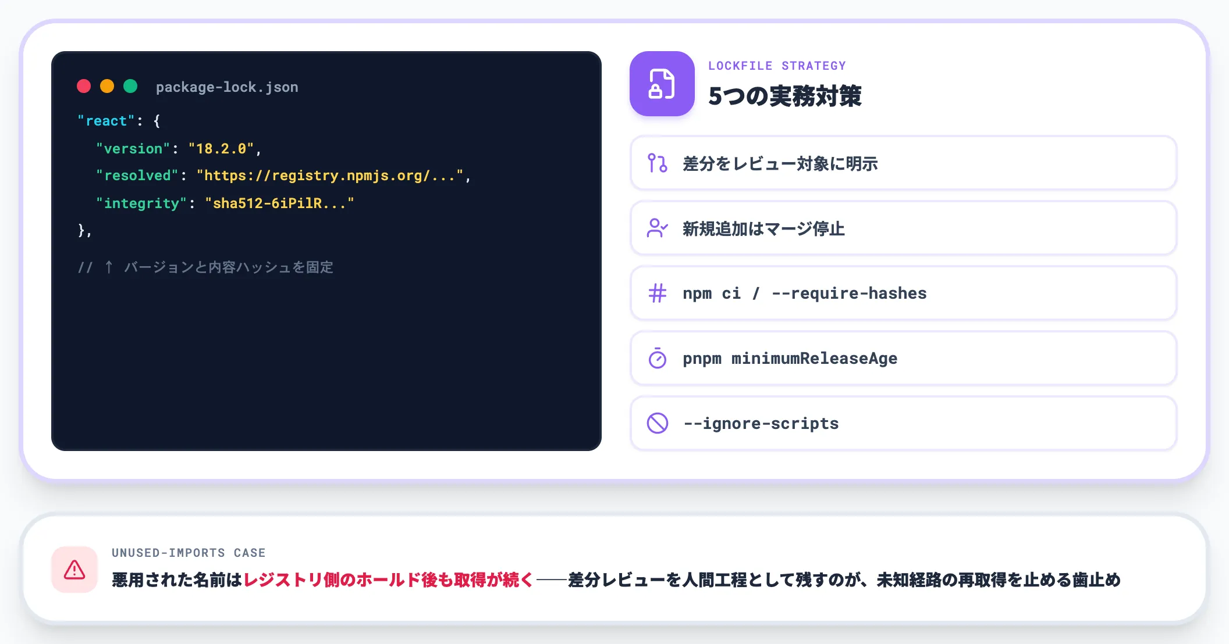Click the heading 5つの実務対策

tap(784, 96)
